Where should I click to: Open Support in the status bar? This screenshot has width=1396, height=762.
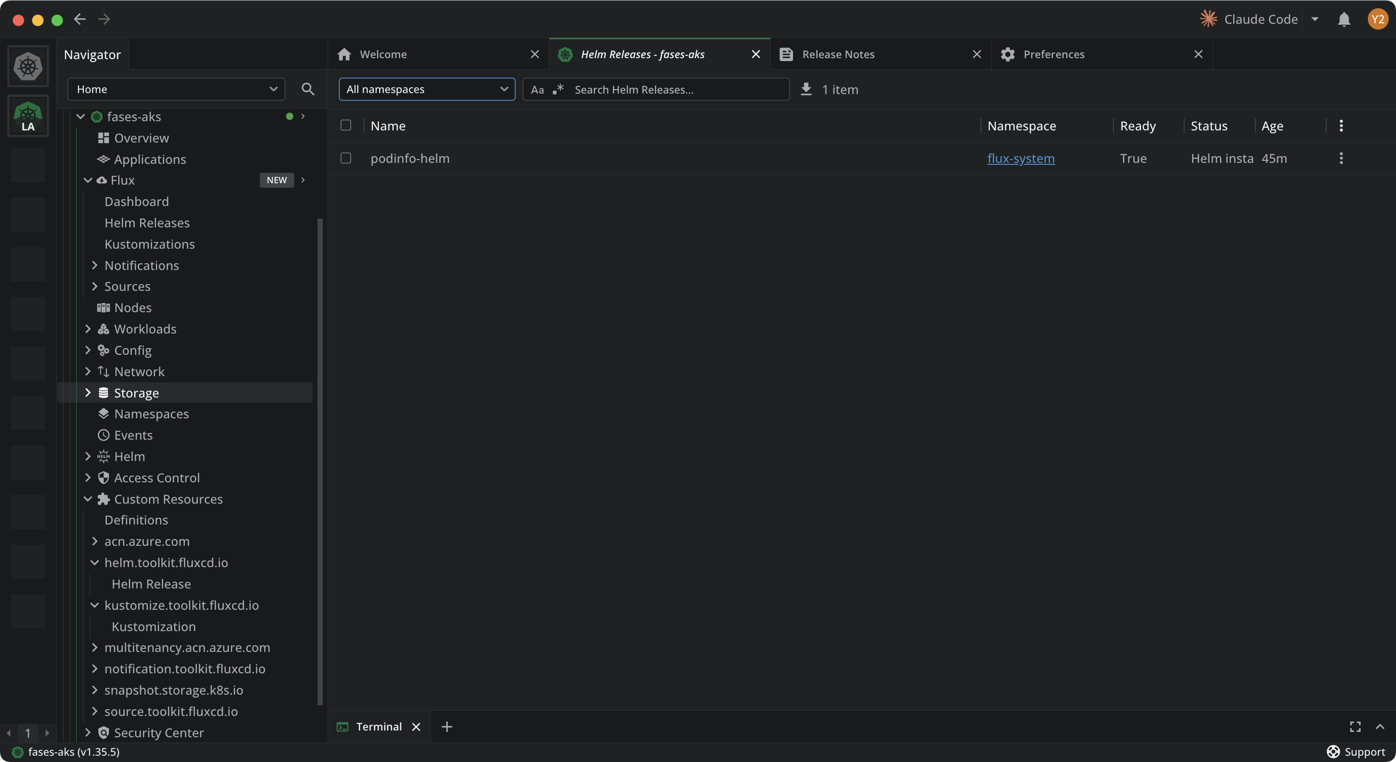tap(1355, 752)
